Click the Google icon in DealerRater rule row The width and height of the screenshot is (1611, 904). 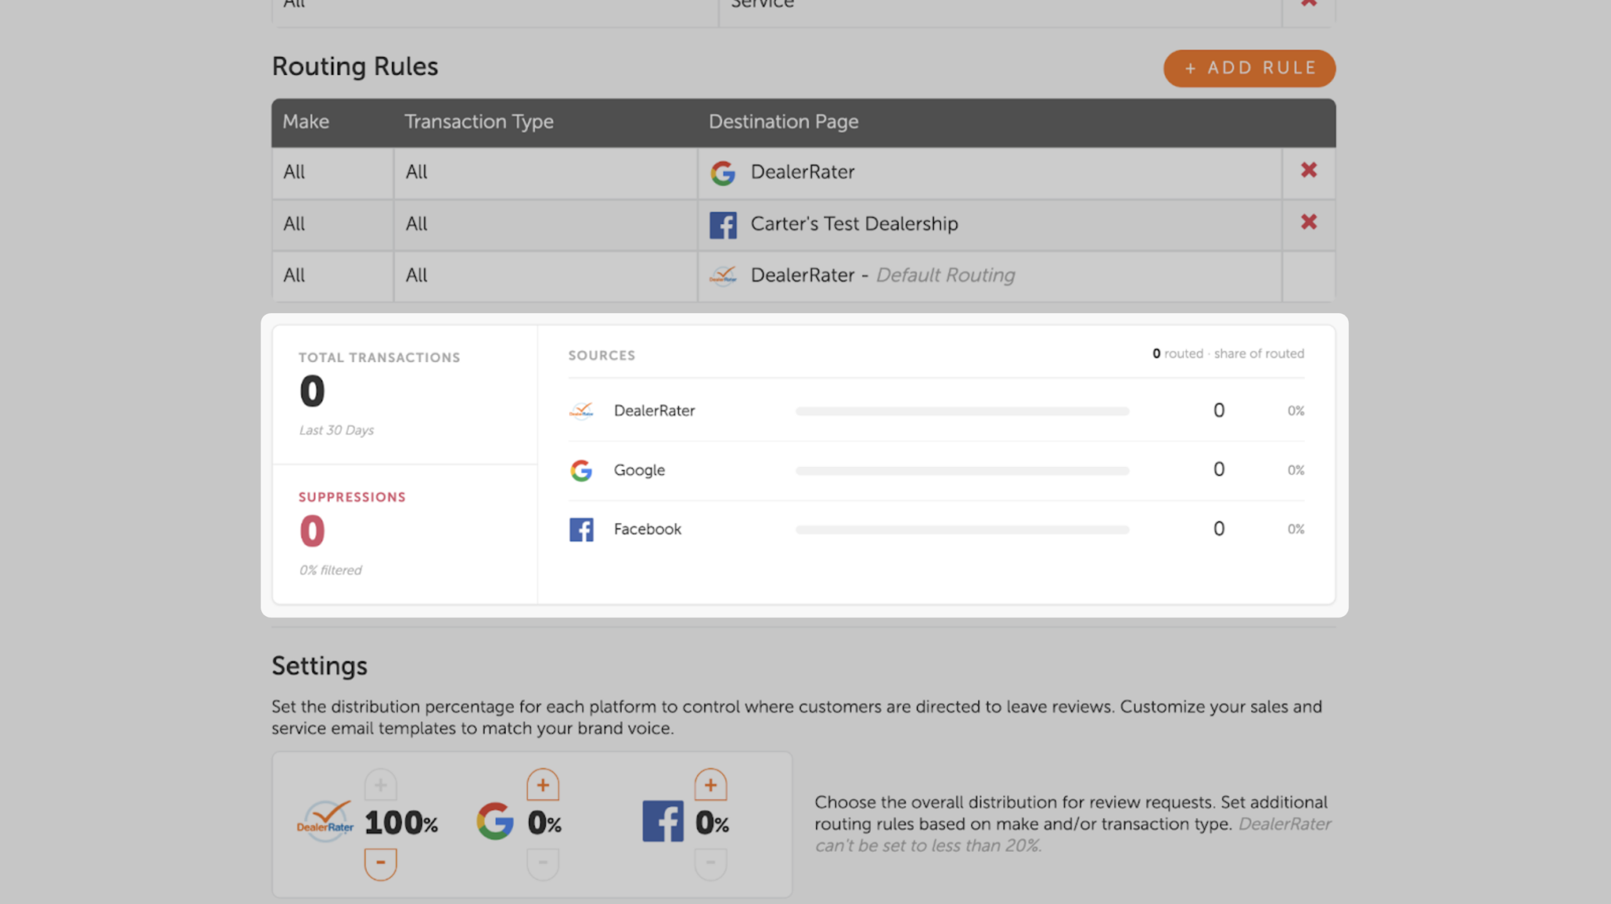coord(723,172)
